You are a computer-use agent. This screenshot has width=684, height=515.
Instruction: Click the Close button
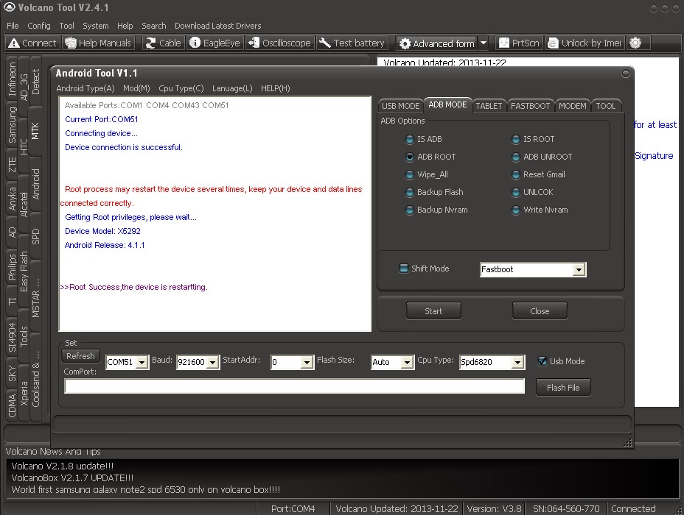pyautogui.click(x=540, y=310)
